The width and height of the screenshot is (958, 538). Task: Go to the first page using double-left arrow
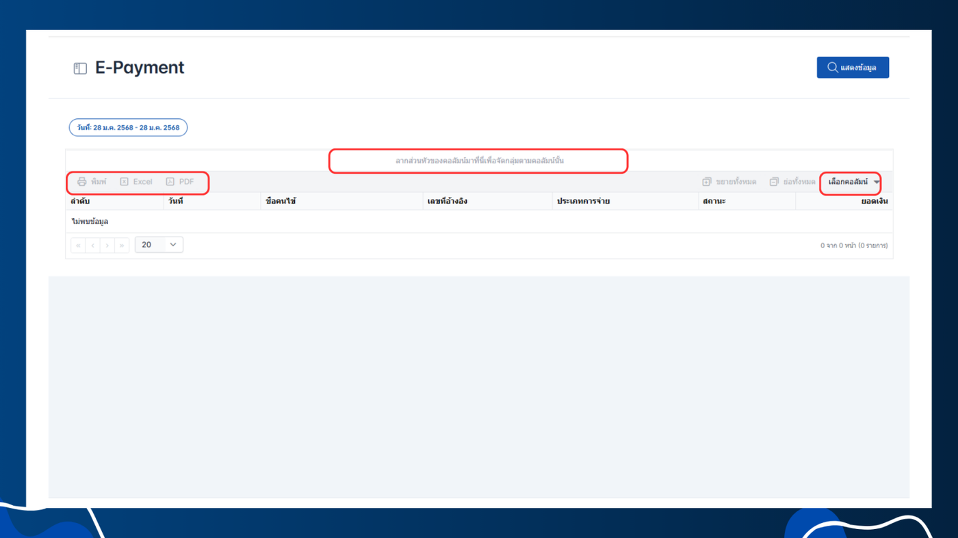(78, 245)
